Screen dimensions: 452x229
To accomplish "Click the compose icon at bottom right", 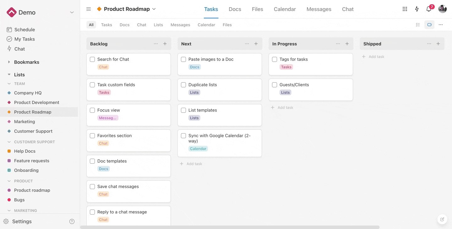I will [x=442, y=219].
